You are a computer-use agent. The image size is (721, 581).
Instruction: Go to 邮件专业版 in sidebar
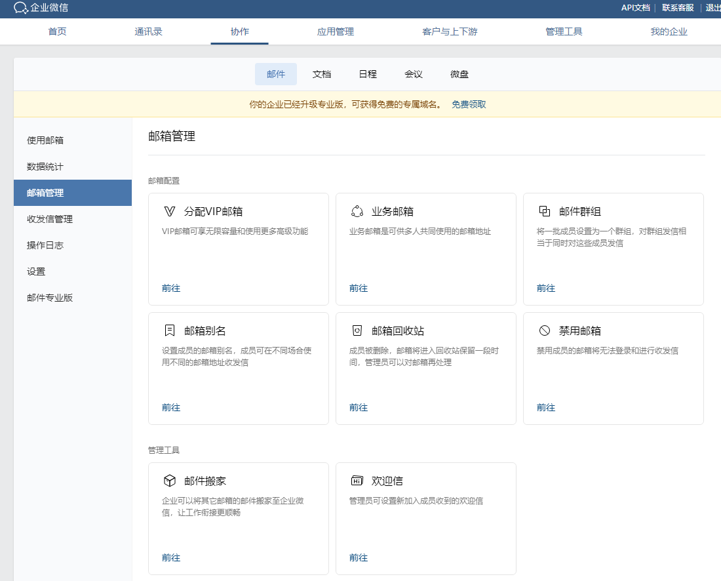coord(50,298)
